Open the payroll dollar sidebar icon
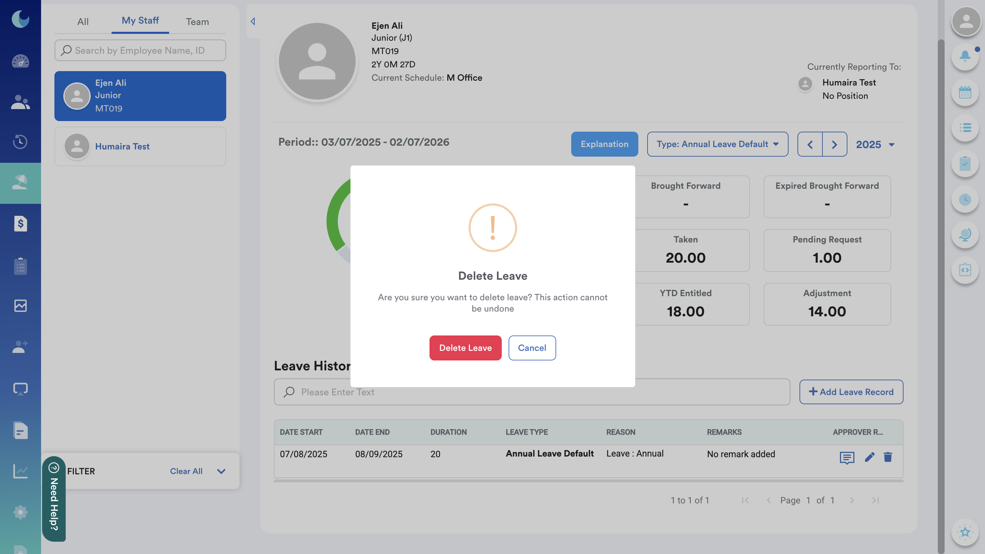The image size is (985, 554). tap(20, 224)
